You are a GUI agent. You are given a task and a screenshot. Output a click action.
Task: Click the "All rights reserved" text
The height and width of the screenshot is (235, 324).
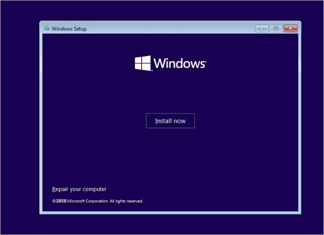tap(126, 201)
